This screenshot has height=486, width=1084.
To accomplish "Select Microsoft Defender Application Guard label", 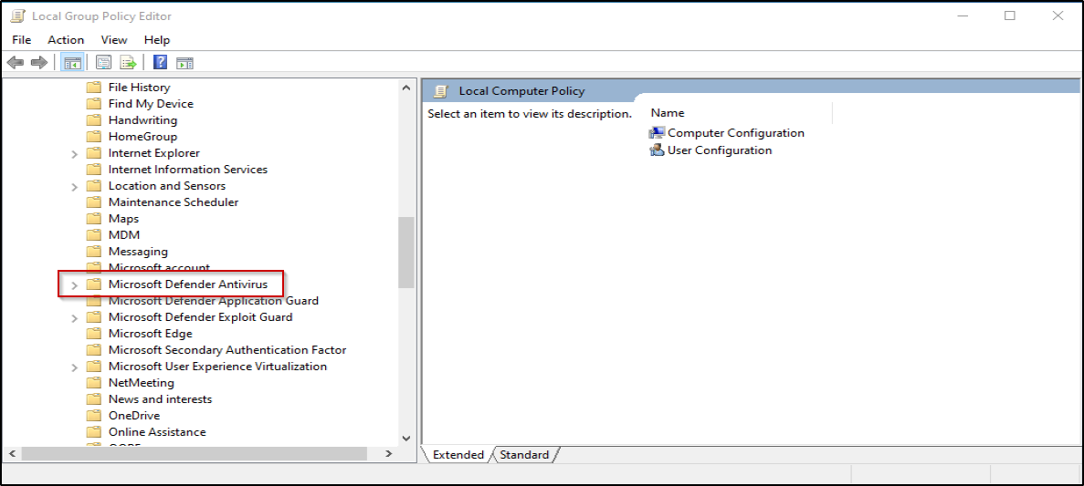I will (214, 300).
